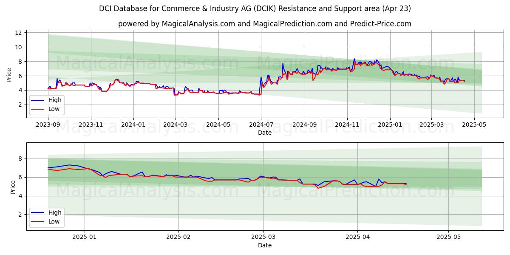Click the '2024-05' x-axis label in the top chart
Viewport: 510px width, 255px height.
click(x=218, y=125)
